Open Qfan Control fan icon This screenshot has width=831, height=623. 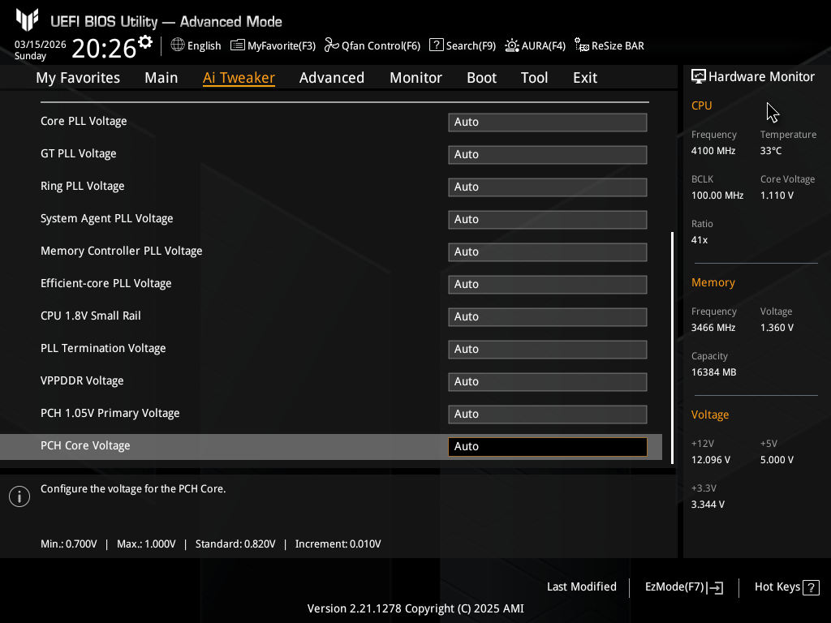coord(331,45)
